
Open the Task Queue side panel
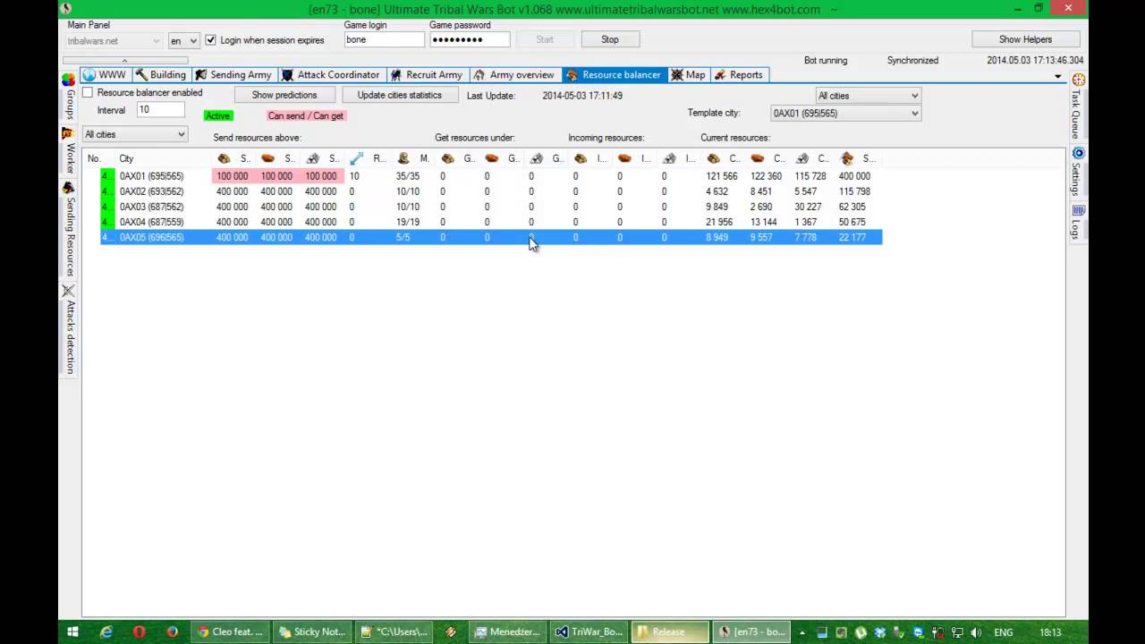(x=1078, y=106)
